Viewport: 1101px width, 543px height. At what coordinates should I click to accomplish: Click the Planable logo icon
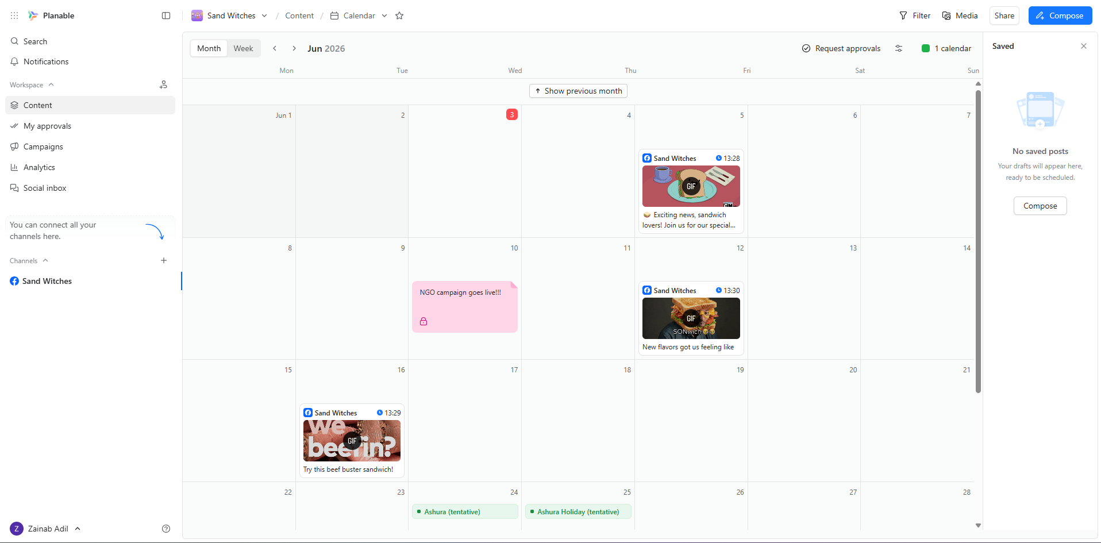point(33,16)
